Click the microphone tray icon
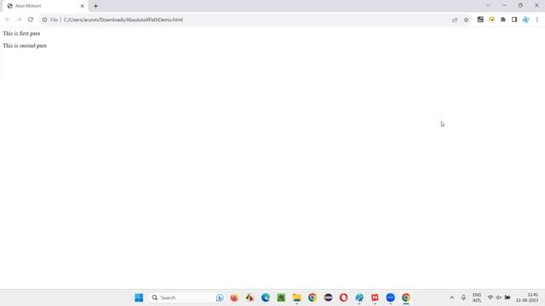The image size is (545, 306). pyautogui.click(x=463, y=297)
